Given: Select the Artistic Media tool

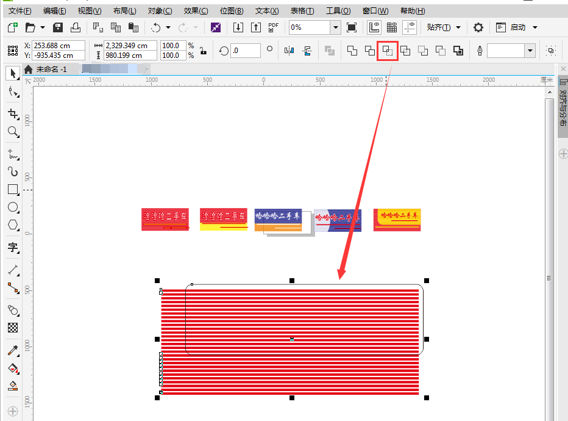Looking at the screenshot, I should [x=13, y=171].
